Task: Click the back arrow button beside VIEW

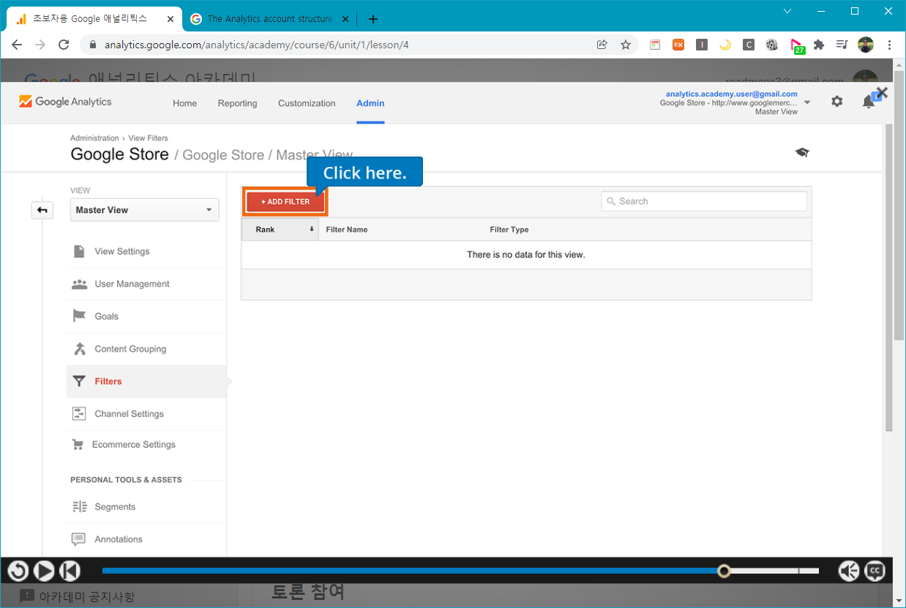Action: point(42,211)
